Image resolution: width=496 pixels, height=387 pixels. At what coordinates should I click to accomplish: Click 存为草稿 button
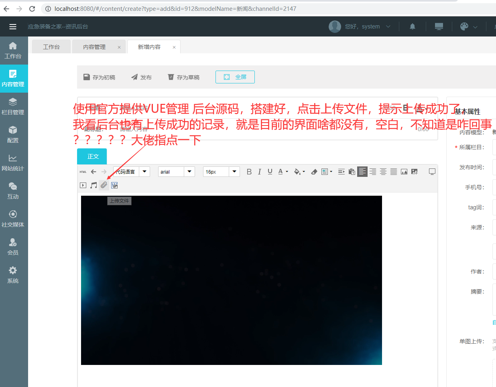pos(183,77)
